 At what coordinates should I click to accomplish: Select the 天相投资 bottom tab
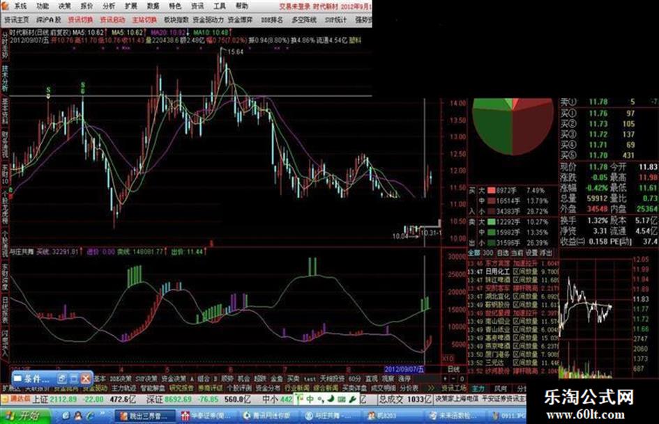pyautogui.click(x=332, y=379)
